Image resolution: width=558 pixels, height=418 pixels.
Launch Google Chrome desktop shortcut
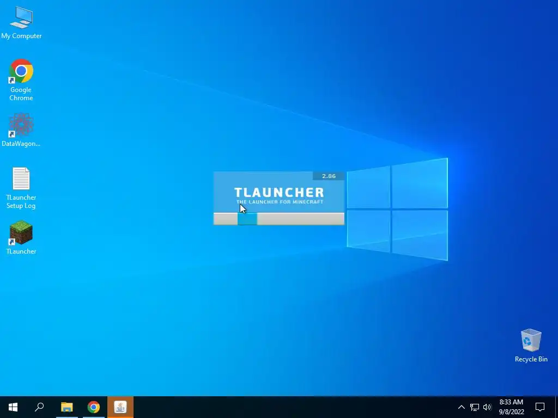21,79
